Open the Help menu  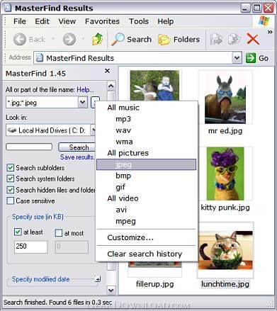[x=166, y=21]
